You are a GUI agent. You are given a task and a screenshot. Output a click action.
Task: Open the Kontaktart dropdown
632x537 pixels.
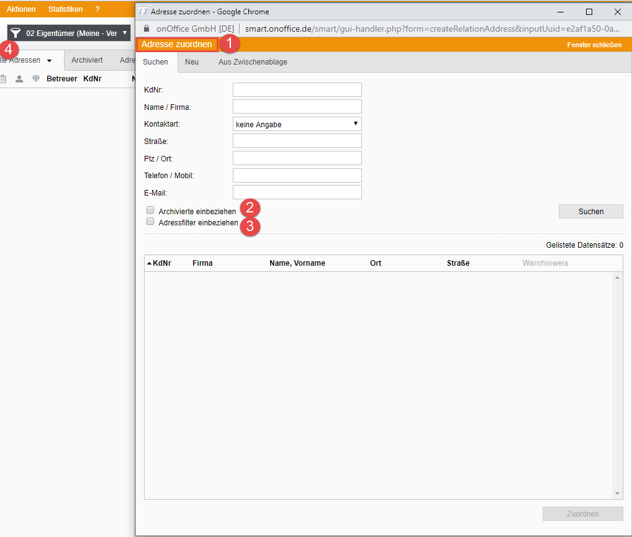pos(297,124)
